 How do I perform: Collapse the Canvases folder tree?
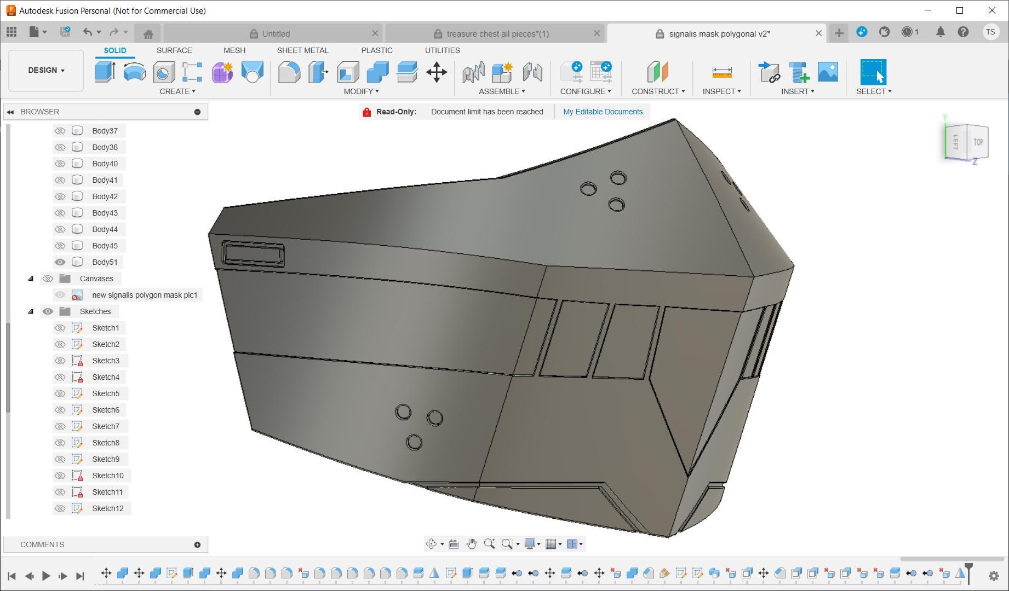(x=31, y=279)
